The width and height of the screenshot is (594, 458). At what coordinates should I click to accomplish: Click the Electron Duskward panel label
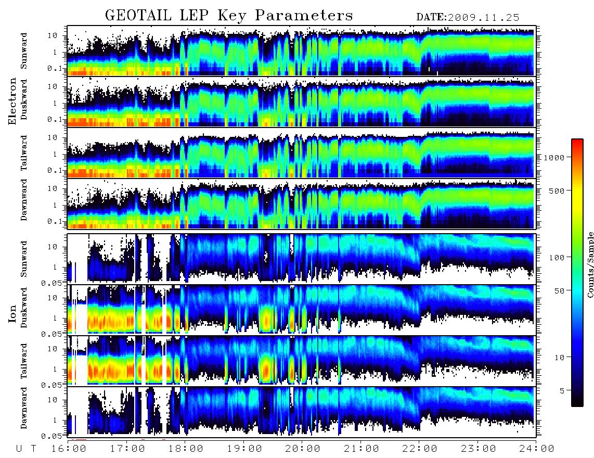(24, 99)
